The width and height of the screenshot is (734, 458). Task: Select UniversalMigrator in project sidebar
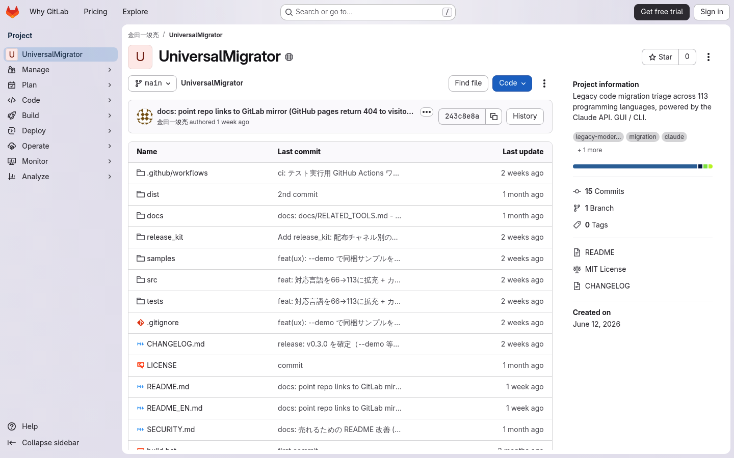[x=61, y=54]
